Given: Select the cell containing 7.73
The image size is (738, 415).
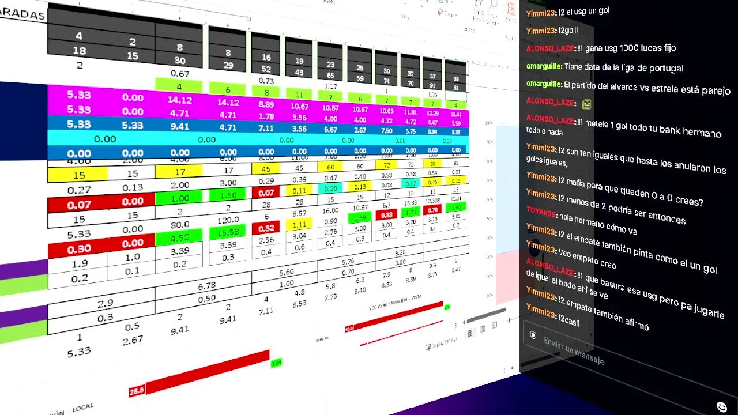Looking at the screenshot, I should click(x=331, y=297).
